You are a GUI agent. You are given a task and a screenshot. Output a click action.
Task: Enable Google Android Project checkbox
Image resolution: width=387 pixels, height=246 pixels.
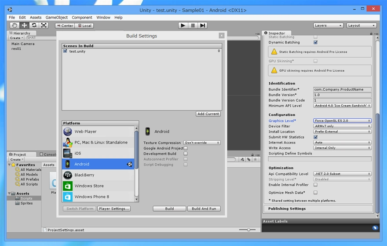(186, 148)
